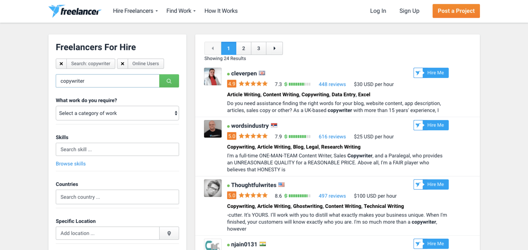Image resolution: width=528 pixels, height=250 pixels.
Task: Click njain0131's India flag icon
Action: pyautogui.click(x=262, y=244)
